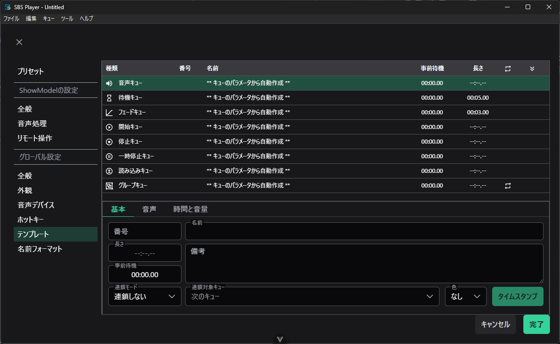Click the 00:05.00 length of 待機キュー
Image resolution: width=560 pixels, height=344 pixels.
478,98
